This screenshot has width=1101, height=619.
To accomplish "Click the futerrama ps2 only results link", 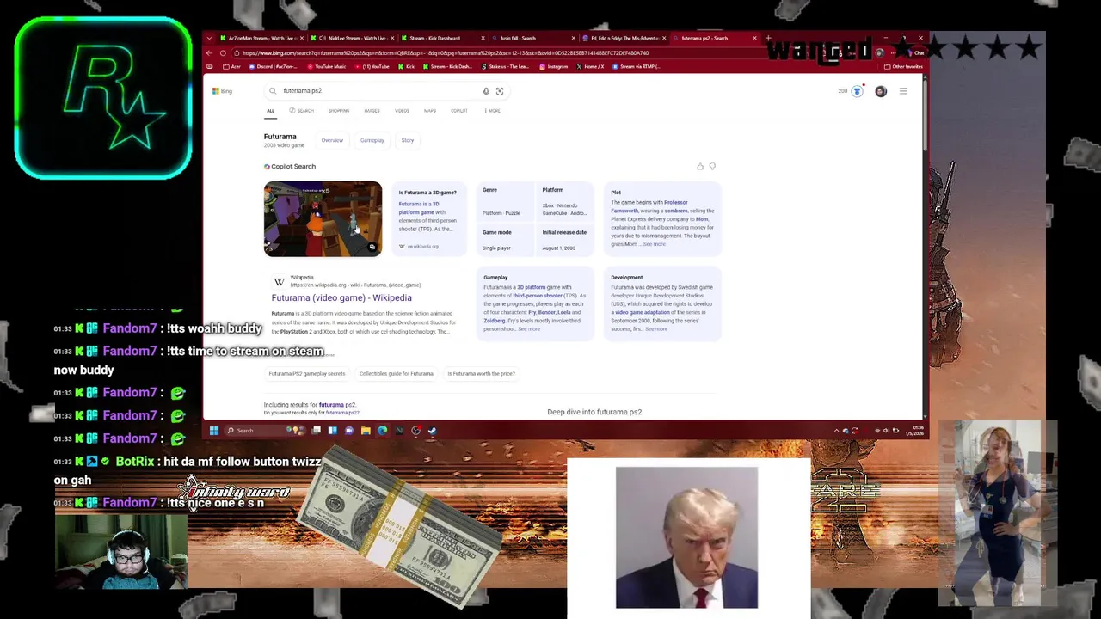I will click(342, 413).
